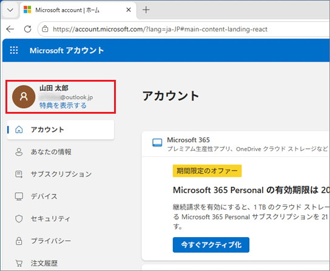Screen dimensions: 330x271
Task: Click the person icon for あなたの情報
Action: tap(19, 152)
